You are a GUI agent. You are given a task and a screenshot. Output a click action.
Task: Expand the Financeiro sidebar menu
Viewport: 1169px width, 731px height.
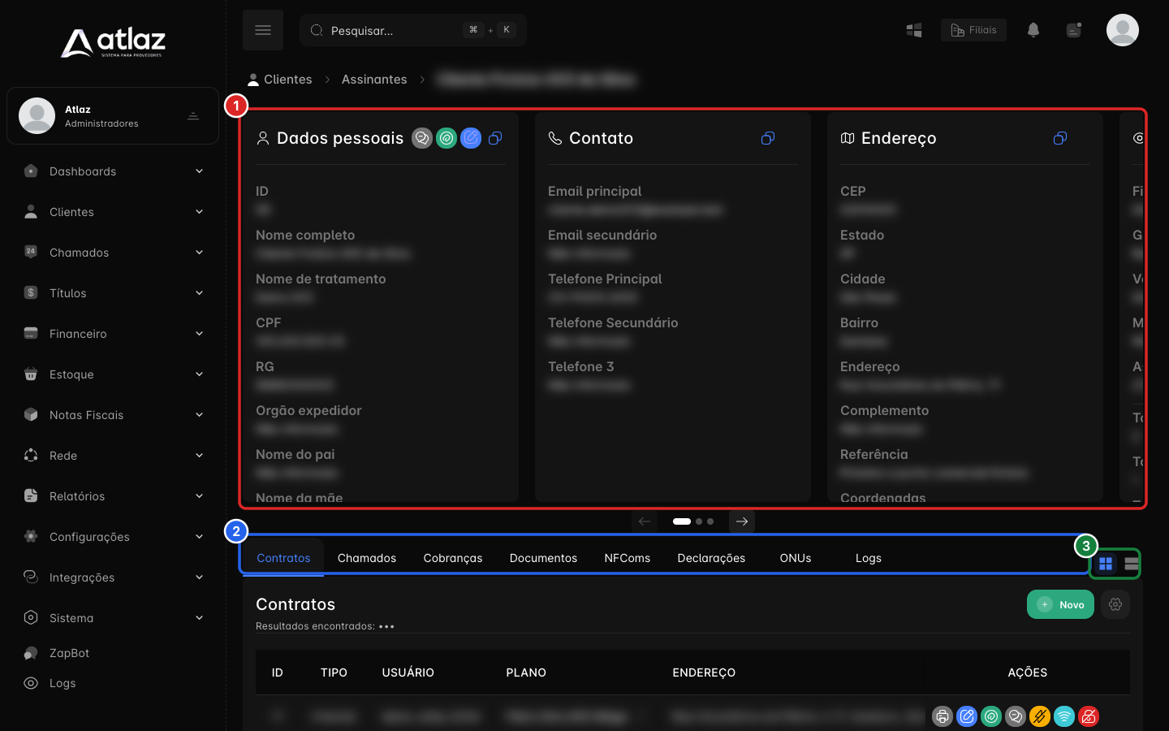click(x=114, y=334)
